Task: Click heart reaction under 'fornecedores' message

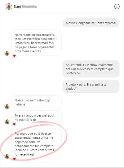Action: click(x=14, y=159)
